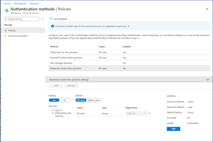
Task: Choose Select users target option
Action: tap(94, 100)
